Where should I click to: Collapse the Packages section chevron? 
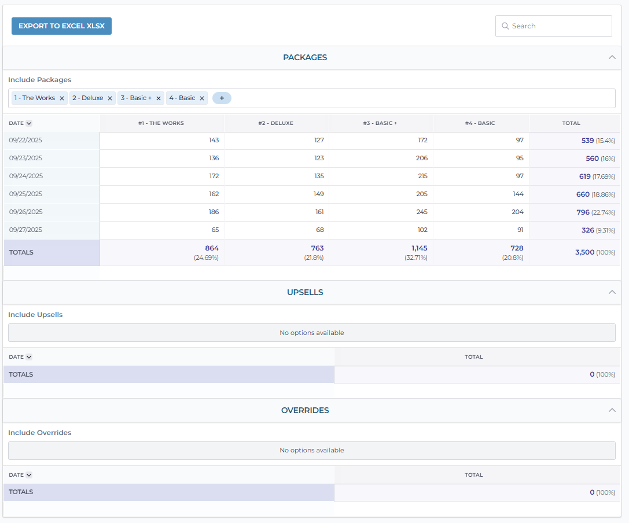(612, 57)
